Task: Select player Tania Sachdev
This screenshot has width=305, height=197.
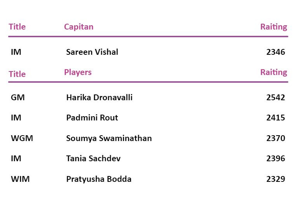Action: click(93, 159)
